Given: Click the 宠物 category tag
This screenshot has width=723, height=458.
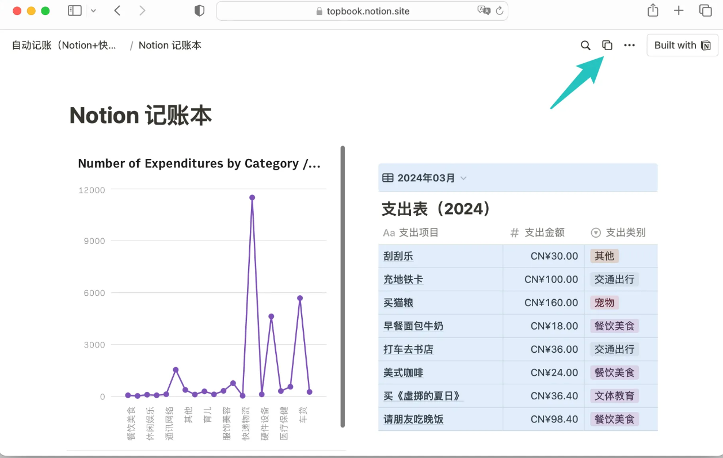Looking at the screenshot, I should click(604, 303).
